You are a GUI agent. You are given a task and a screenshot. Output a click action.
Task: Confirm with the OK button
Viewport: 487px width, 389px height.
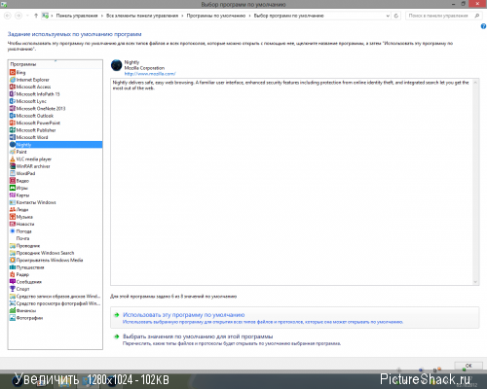pyautogui.click(x=468, y=366)
